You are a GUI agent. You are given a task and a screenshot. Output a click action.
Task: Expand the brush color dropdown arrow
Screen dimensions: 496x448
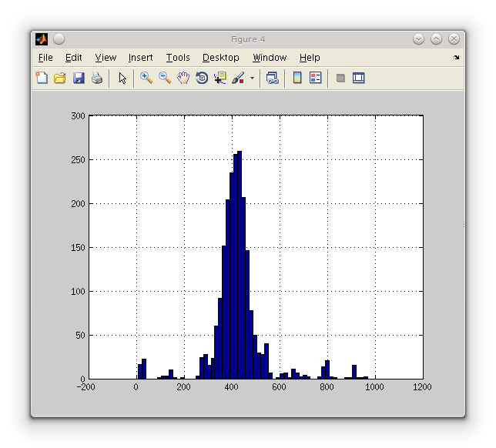[x=251, y=78]
